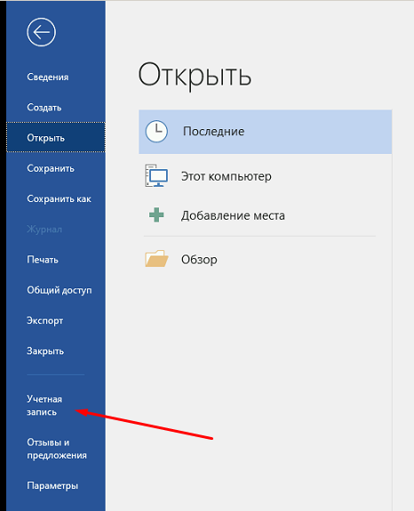
Task: Open Отзывы и предложения
Action: [56, 449]
